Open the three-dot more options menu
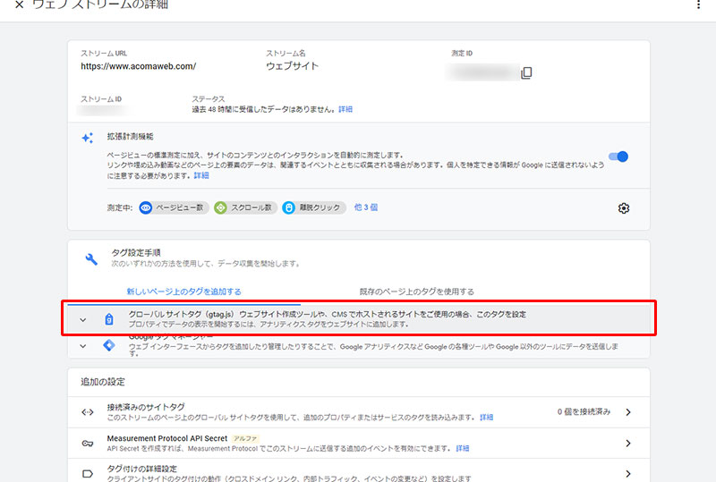Screen dimensions: 716x482 pos(698,4)
